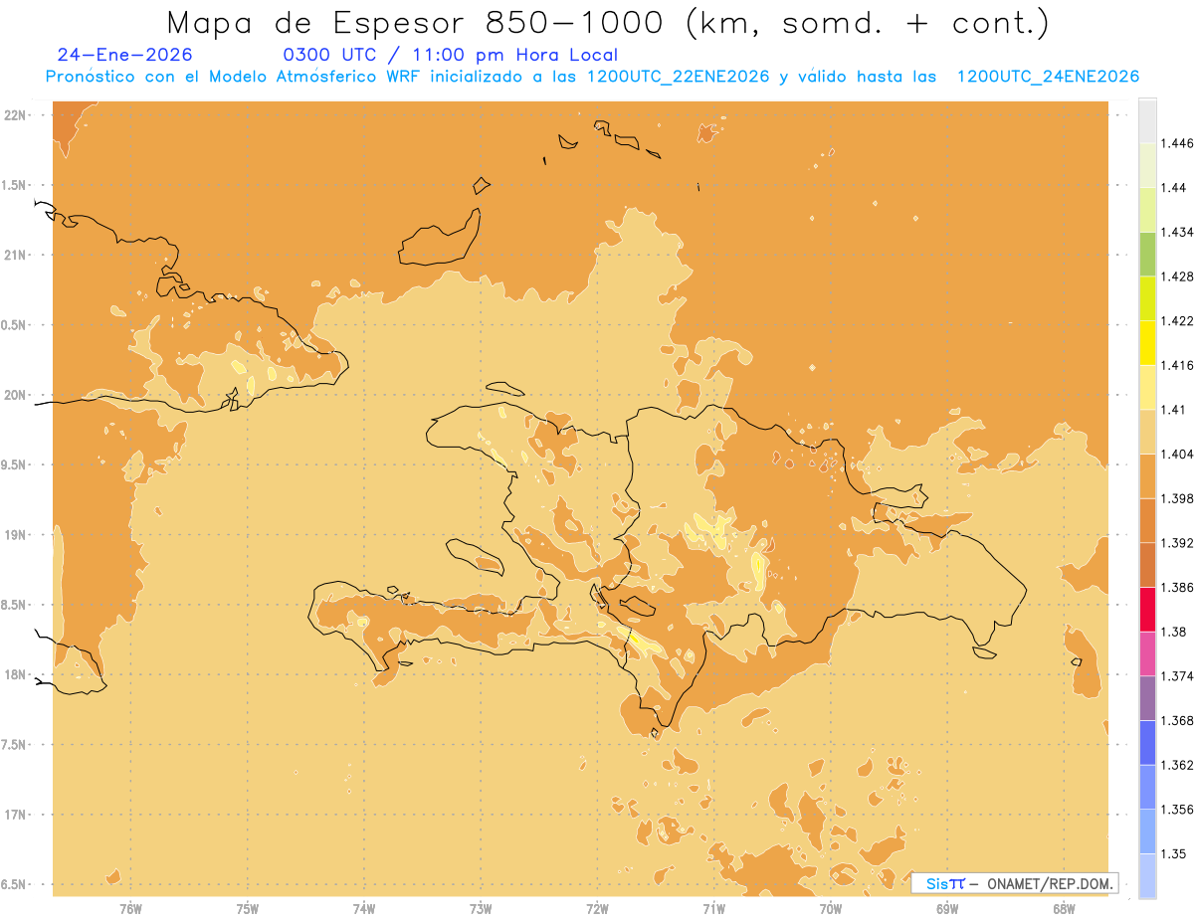1194x922 pixels.
Task: Click the legend value 1.434
Action: 1177,232
